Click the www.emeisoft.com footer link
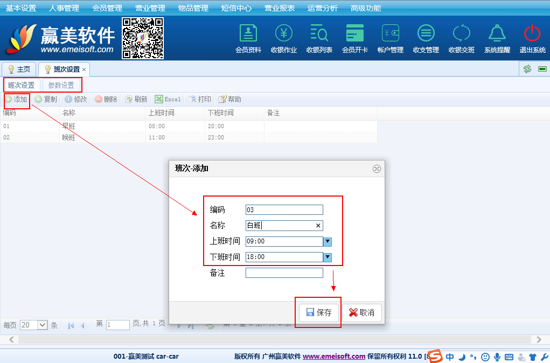550x363 pixels. (x=334, y=357)
